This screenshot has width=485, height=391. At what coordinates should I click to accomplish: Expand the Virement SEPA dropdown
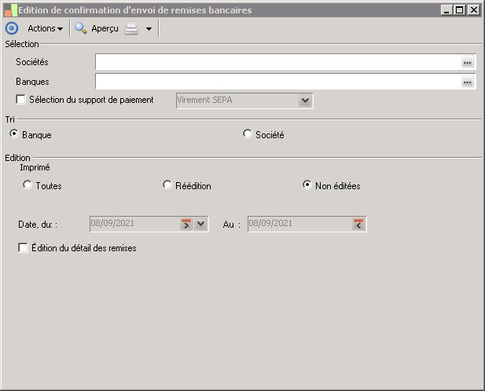click(x=305, y=100)
